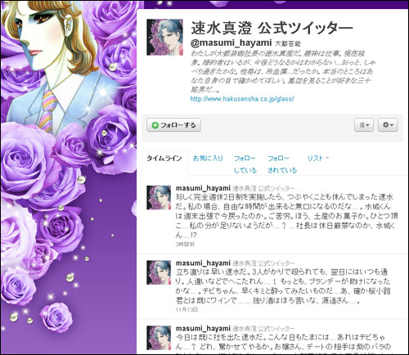Open masumi_hayami username on third tweet
The height and width of the screenshot is (355, 409).
203,329
